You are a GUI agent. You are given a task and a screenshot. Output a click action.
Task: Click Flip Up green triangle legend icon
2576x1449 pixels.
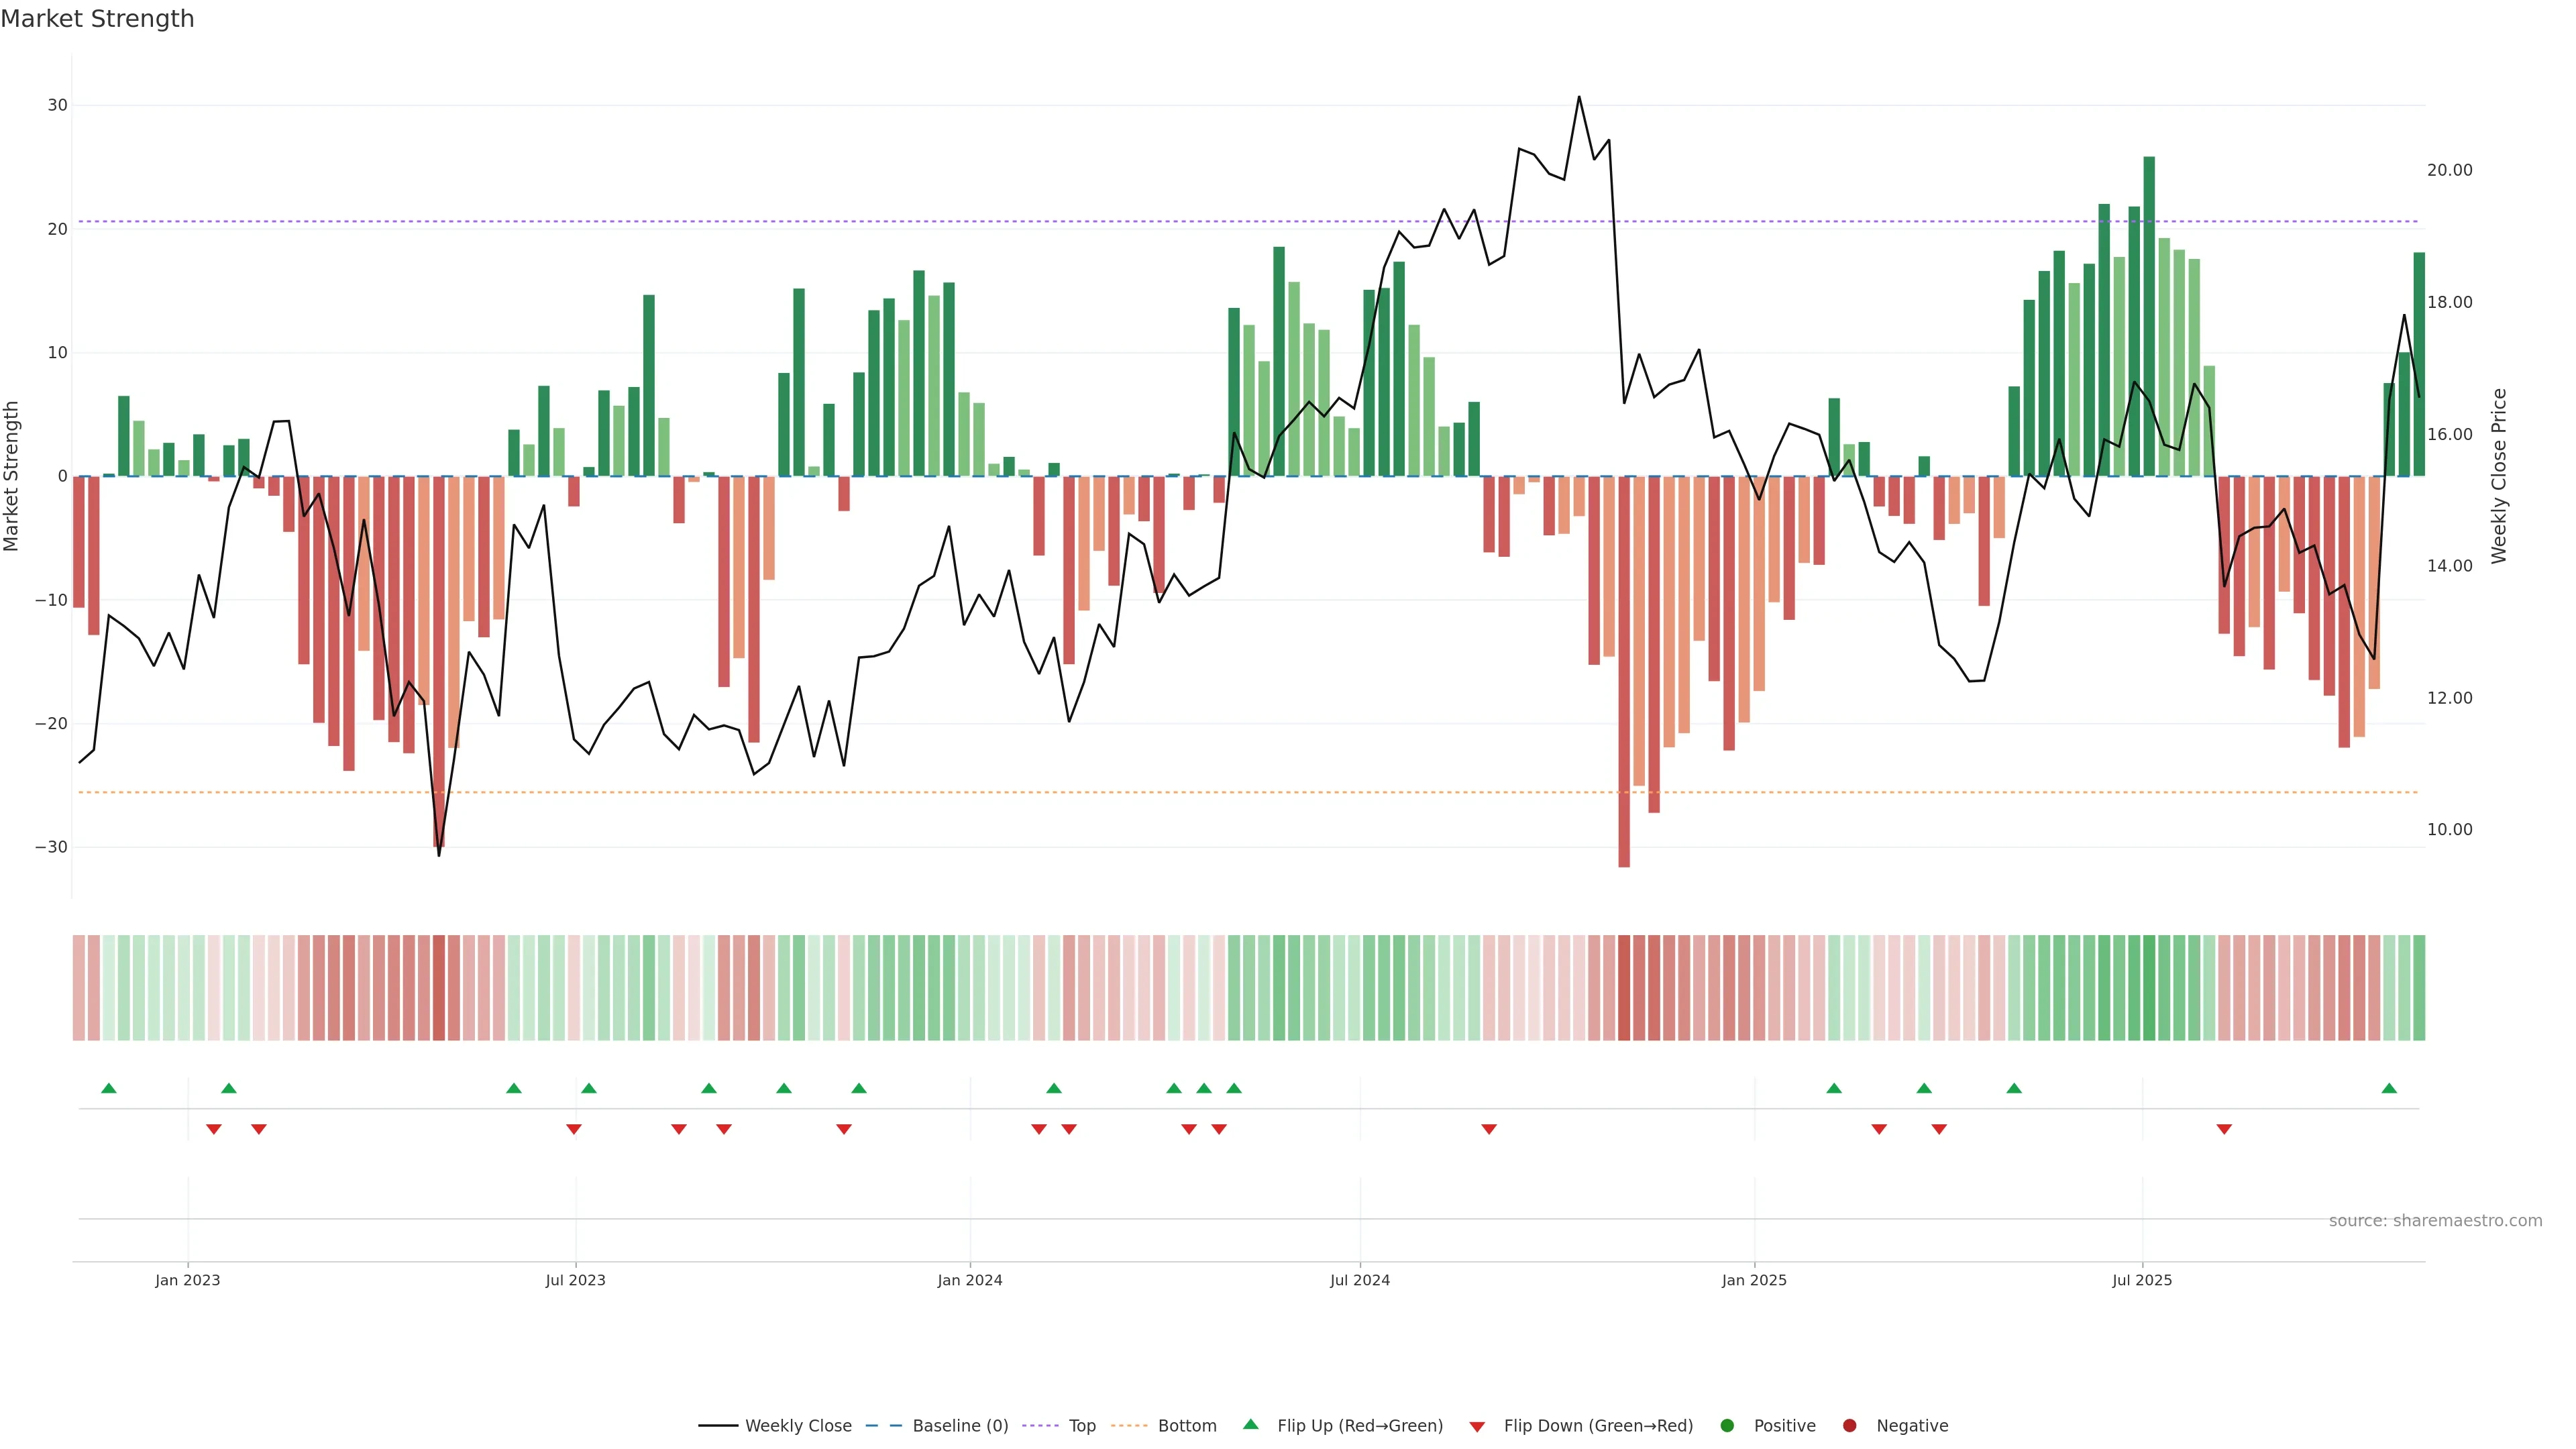(1250, 1424)
